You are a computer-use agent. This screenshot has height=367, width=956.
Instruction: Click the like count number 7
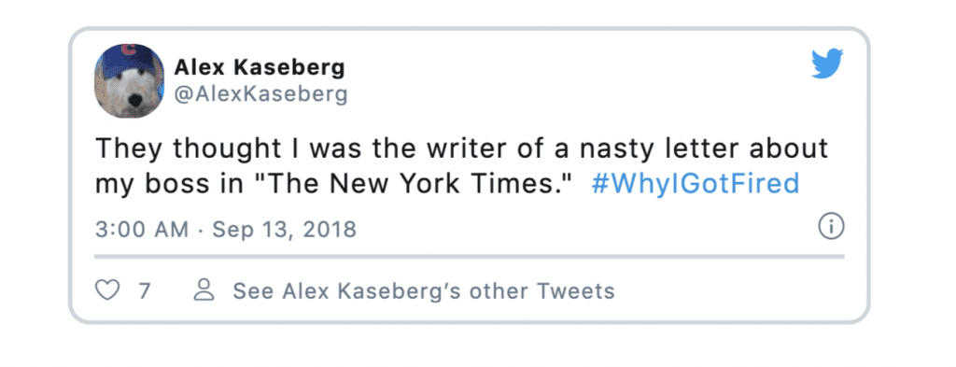[144, 290]
